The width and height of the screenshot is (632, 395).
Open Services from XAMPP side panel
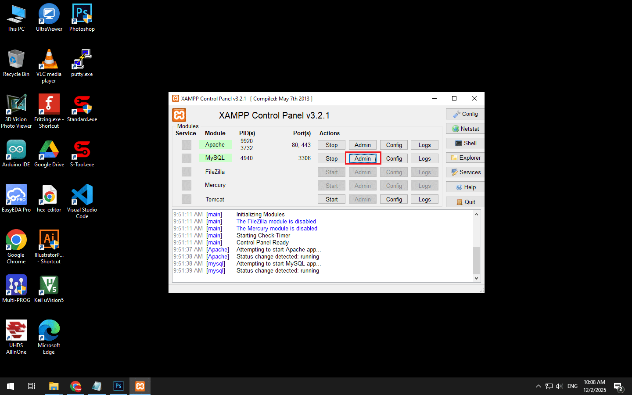[x=465, y=172]
